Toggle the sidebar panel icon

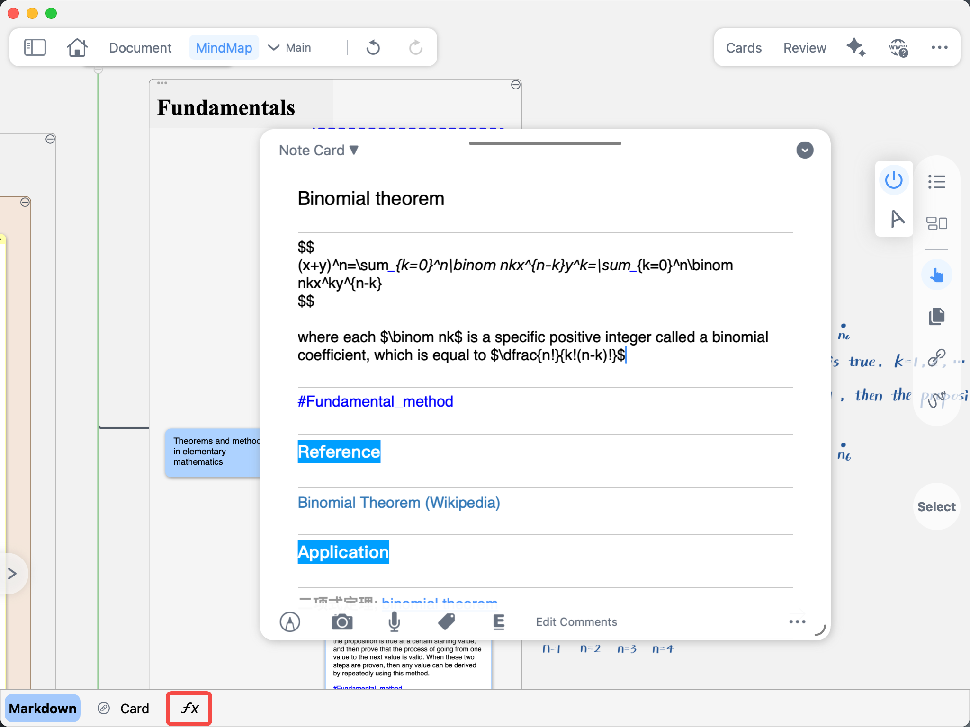click(x=35, y=48)
